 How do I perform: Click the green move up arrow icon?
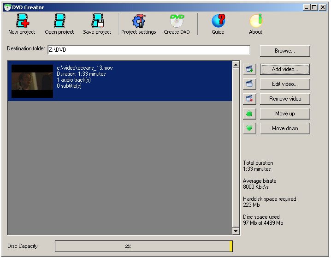(x=249, y=114)
